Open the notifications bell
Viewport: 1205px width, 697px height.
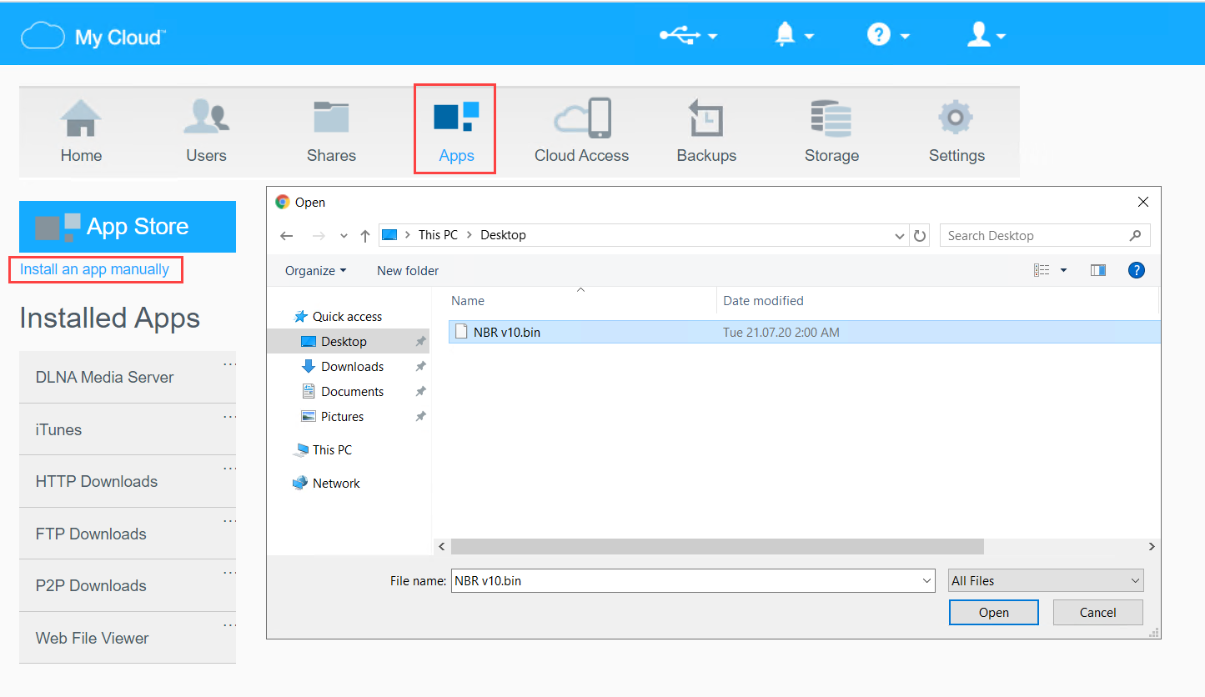(x=787, y=35)
